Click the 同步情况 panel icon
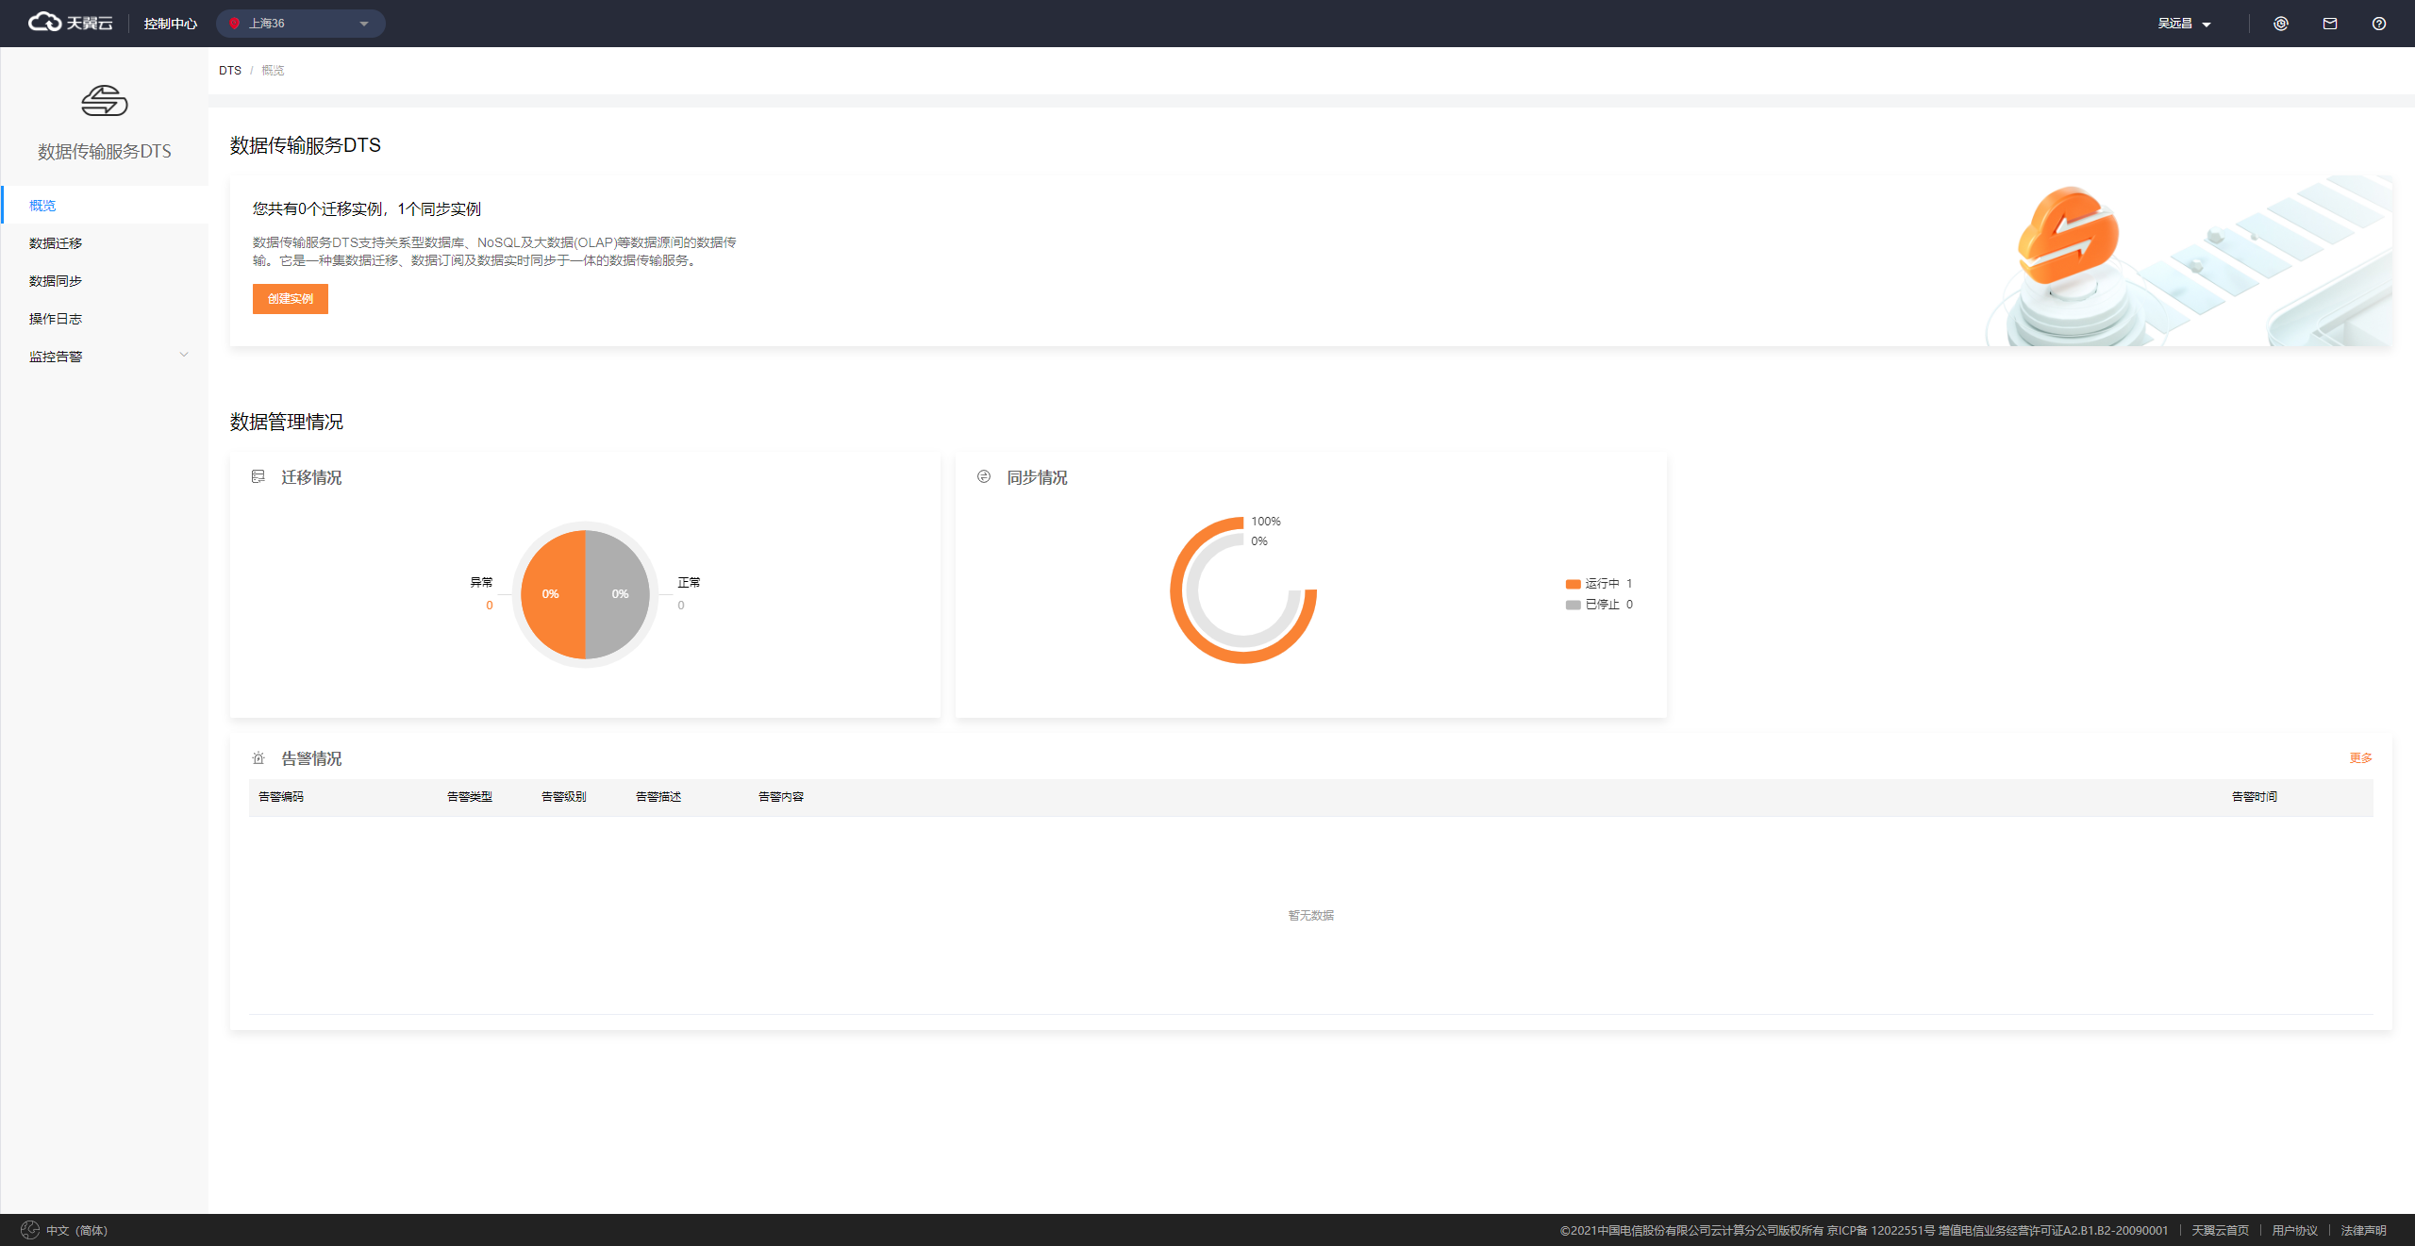This screenshot has height=1246, width=2415. pyautogui.click(x=984, y=477)
